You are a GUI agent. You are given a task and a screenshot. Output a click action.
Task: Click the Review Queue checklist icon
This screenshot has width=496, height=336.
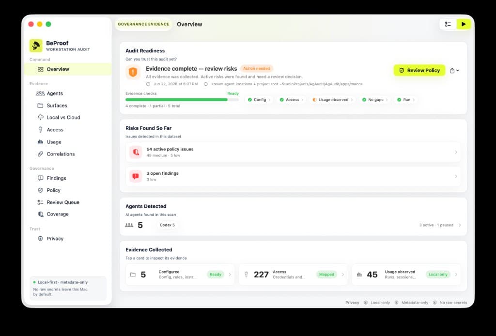click(x=41, y=202)
